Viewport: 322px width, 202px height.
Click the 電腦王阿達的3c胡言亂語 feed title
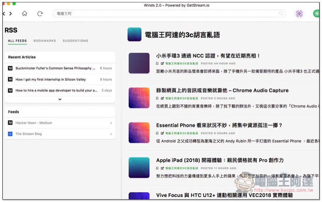pos(182,35)
